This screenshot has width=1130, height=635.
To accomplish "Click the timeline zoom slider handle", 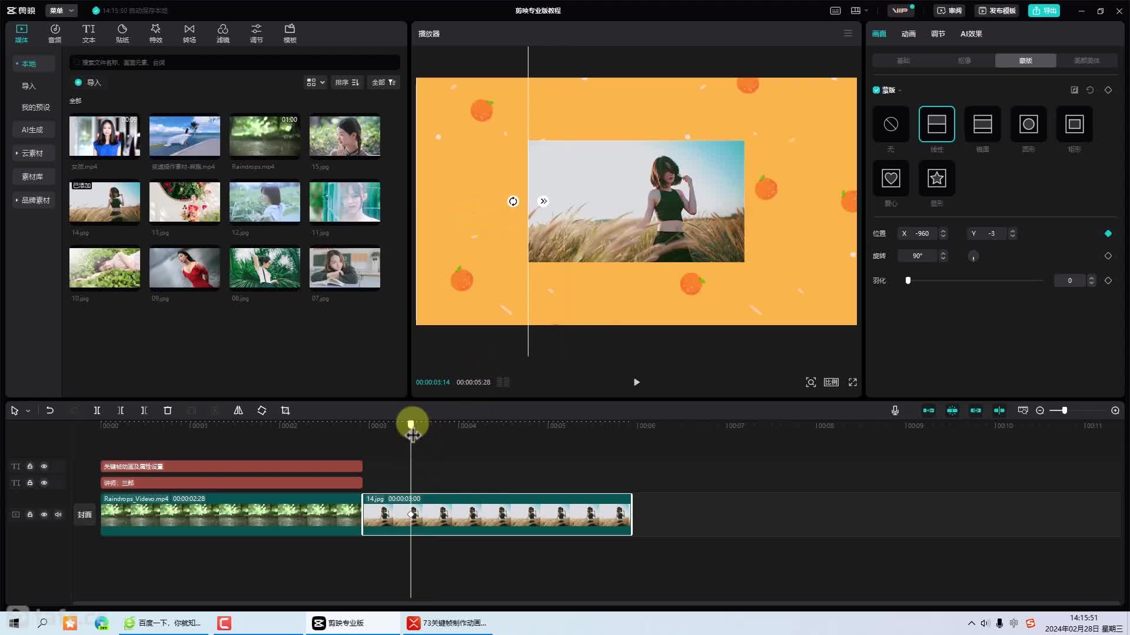I will pos(1065,410).
